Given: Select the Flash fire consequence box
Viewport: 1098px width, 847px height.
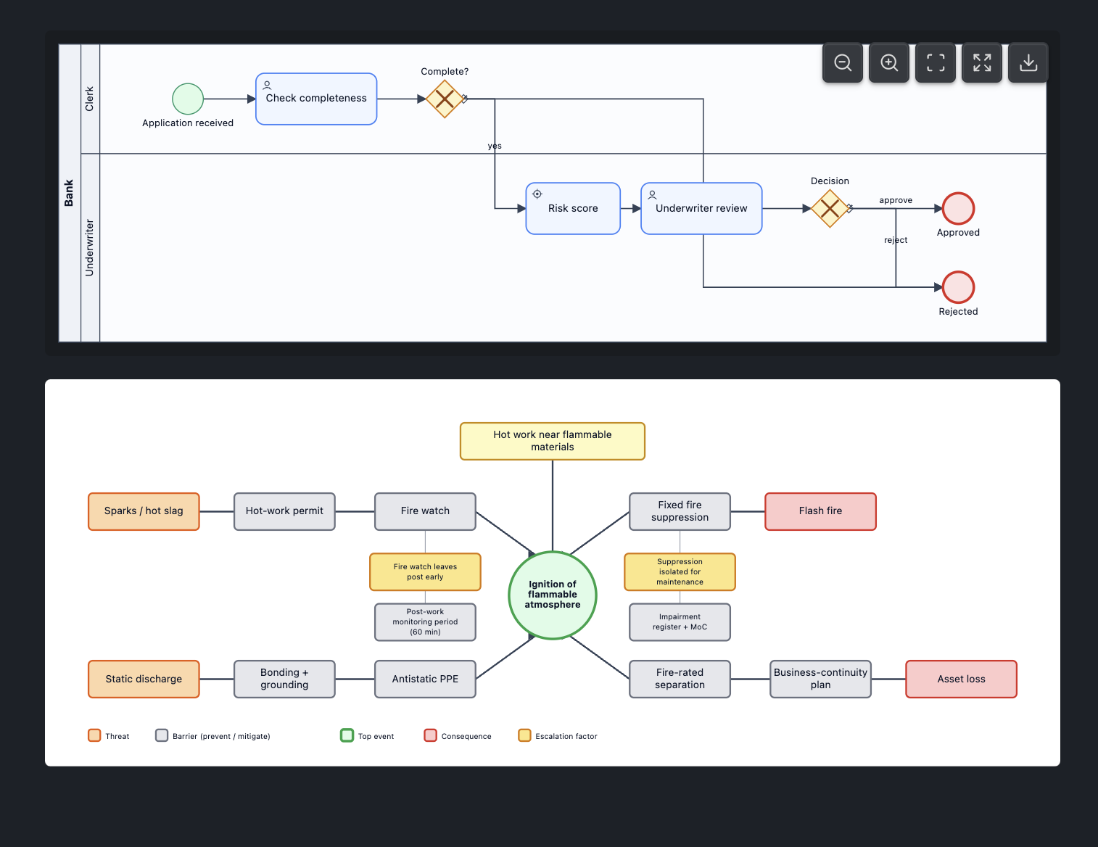Looking at the screenshot, I should (820, 511).
